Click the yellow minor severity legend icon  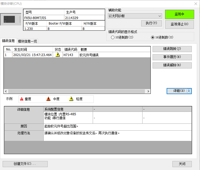point(71,99)
